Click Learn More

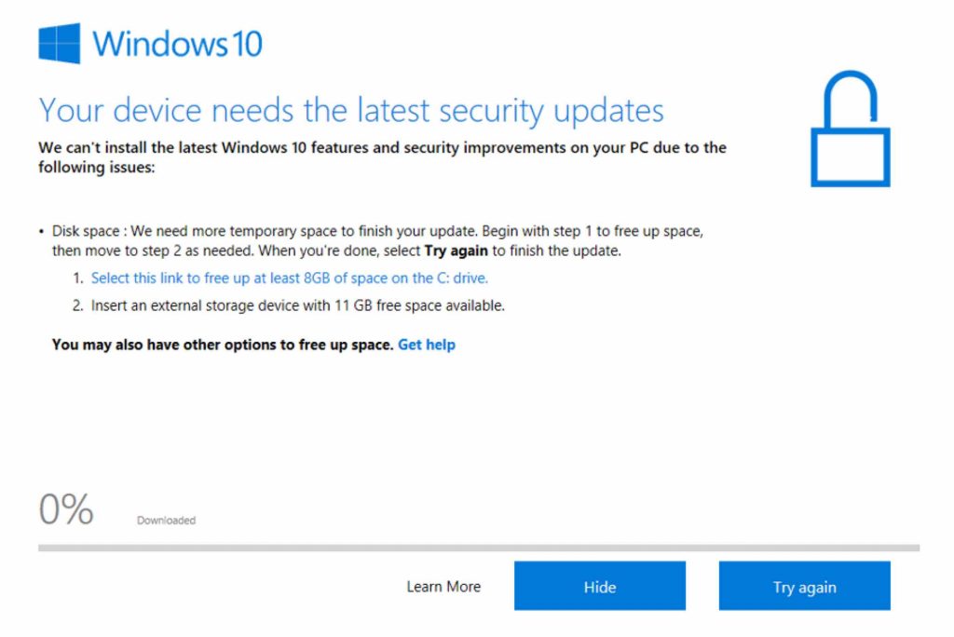[443, 587]
